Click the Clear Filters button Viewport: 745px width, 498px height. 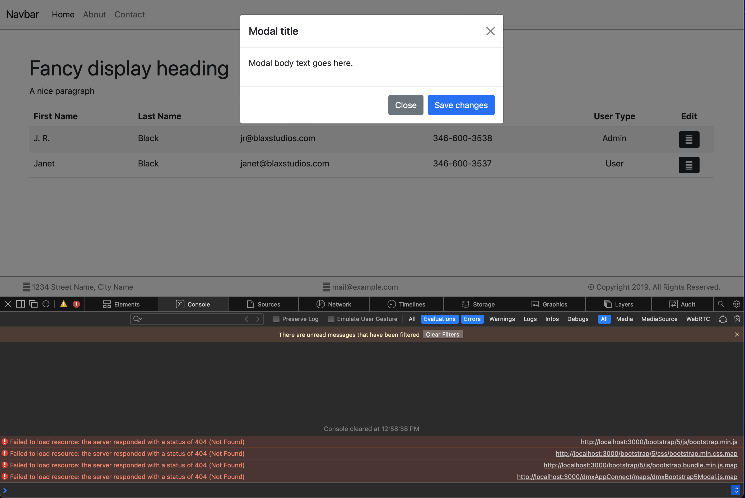443,334
